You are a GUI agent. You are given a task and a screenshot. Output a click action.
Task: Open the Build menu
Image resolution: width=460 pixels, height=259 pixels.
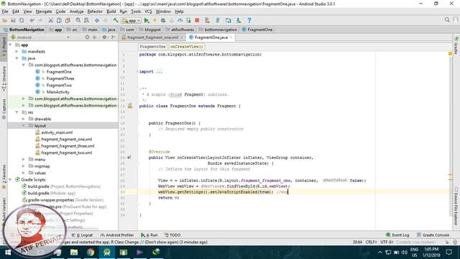(x=111, y=12)
